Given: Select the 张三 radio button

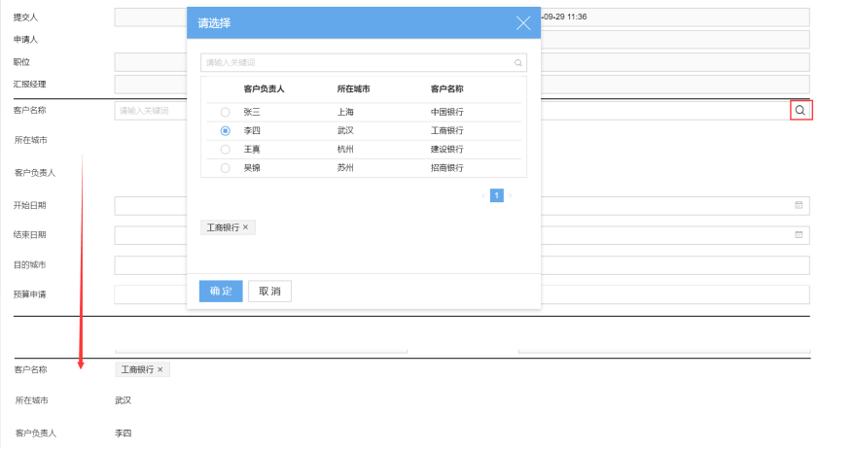Looking at the screenshot, I should (x=225, y=112).
